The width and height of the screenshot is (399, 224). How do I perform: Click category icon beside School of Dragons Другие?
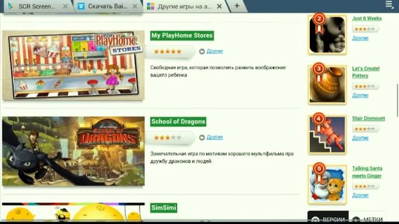(x=202, y=138)
